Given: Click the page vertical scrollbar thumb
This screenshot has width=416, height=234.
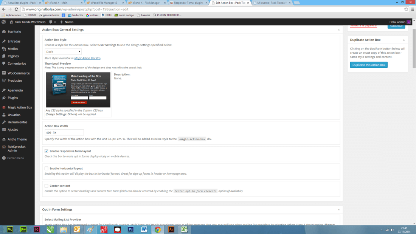Looking at the screenshot, I should click(414, 48).
